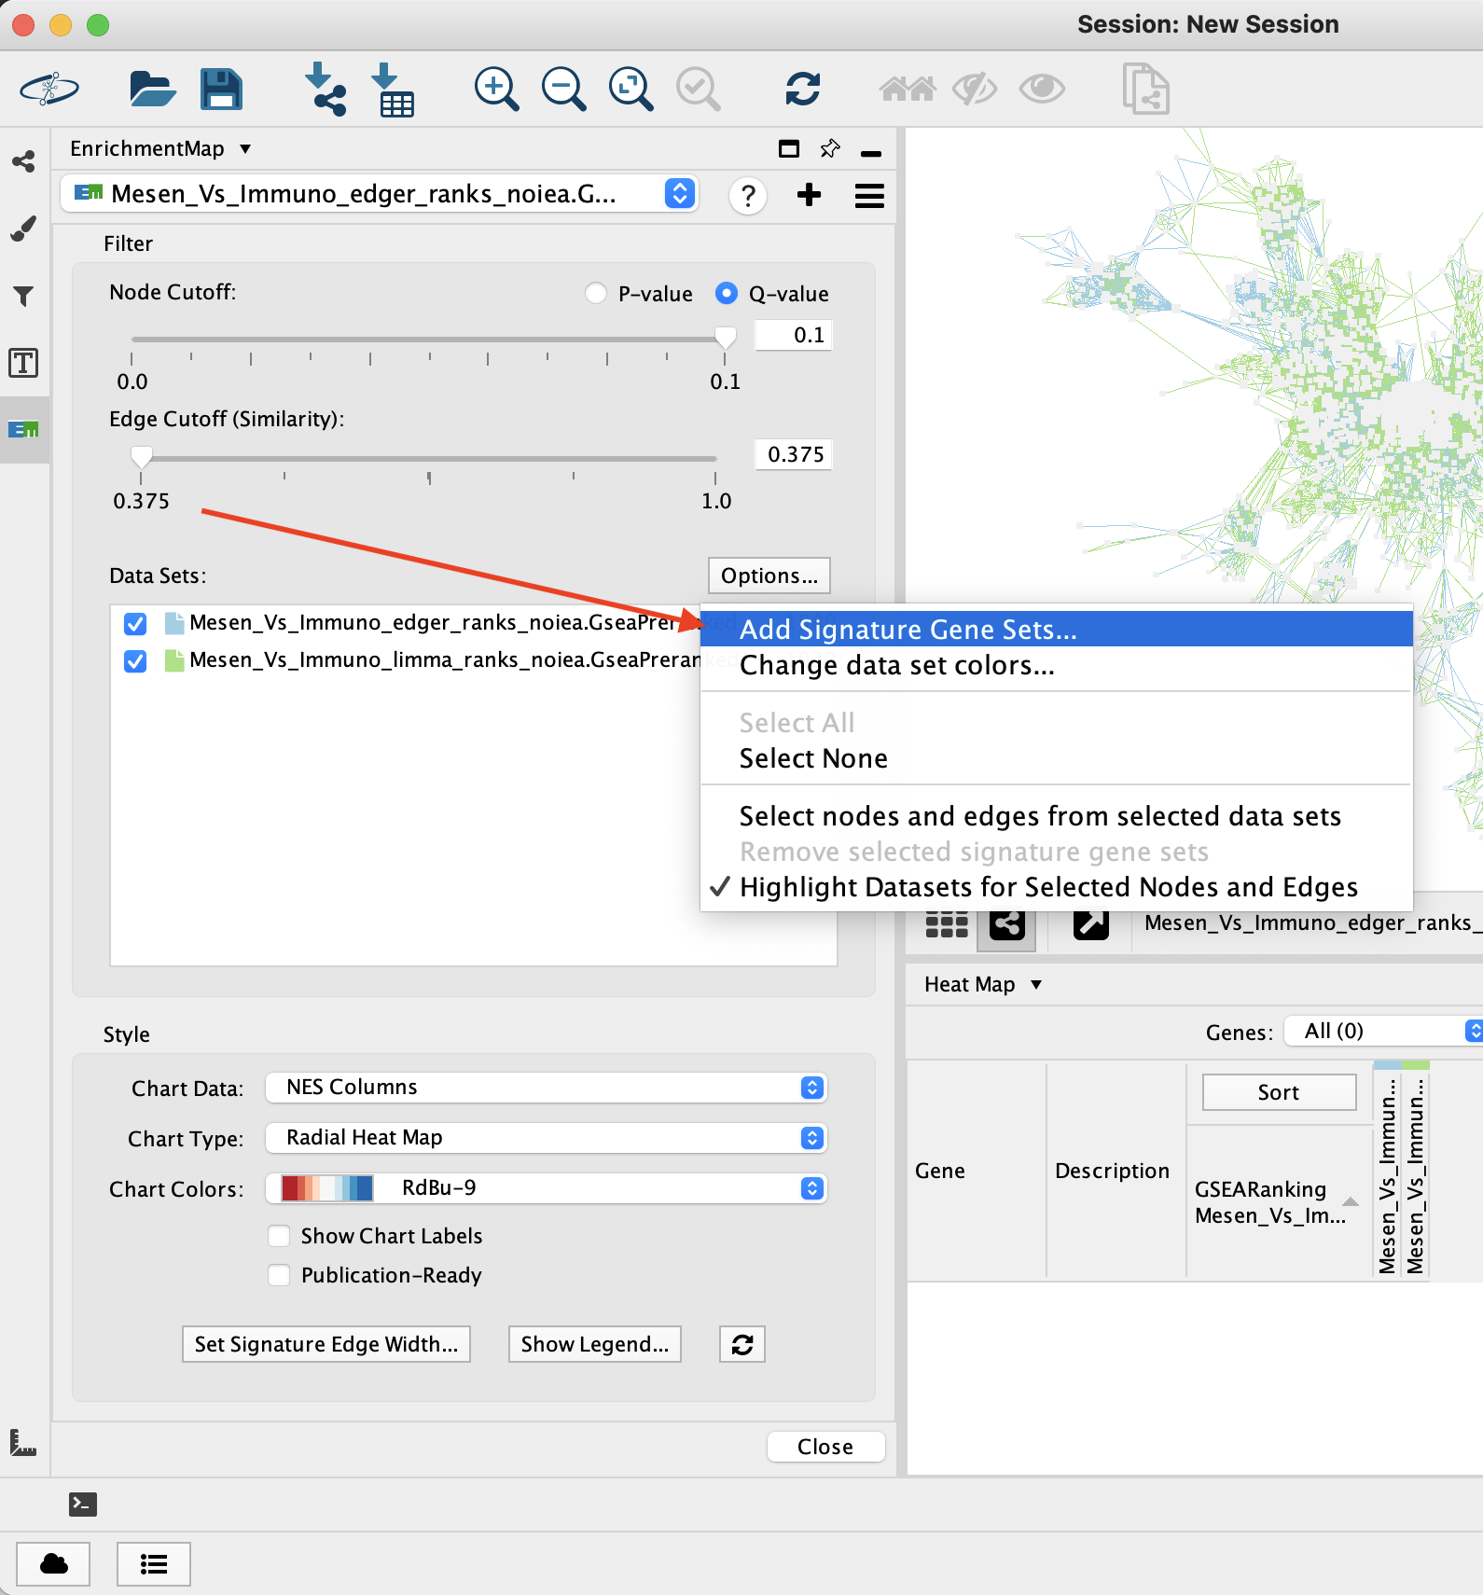
Task: Show all nodes and edges eye icon
Action: click(x=1042, y=90)
